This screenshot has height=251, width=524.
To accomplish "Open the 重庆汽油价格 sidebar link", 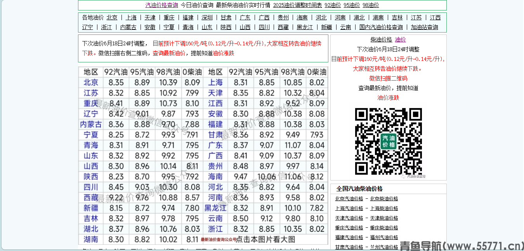I will 349,228.
